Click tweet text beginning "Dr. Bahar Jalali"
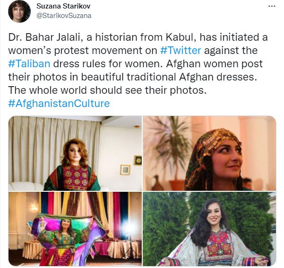Image resolution: width=284 pixels, height=268 pixels. pos(138,70)
